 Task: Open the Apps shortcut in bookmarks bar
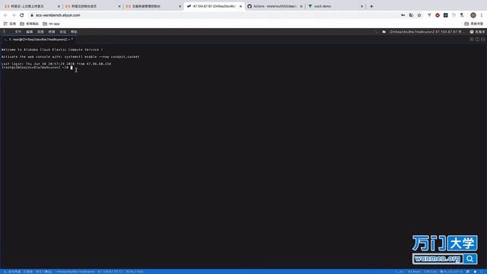tap(10, 24)
